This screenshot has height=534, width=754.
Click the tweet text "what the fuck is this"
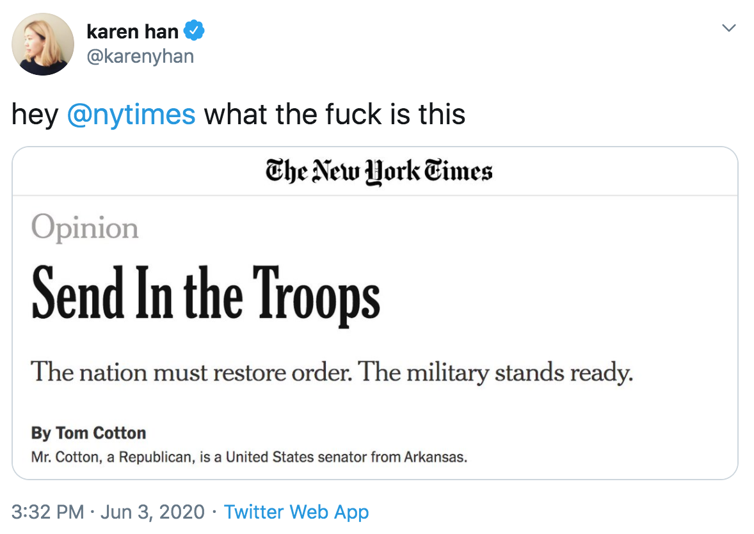[x=334, y=115]
